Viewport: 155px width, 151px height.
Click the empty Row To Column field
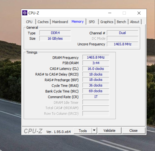[96, 114]
